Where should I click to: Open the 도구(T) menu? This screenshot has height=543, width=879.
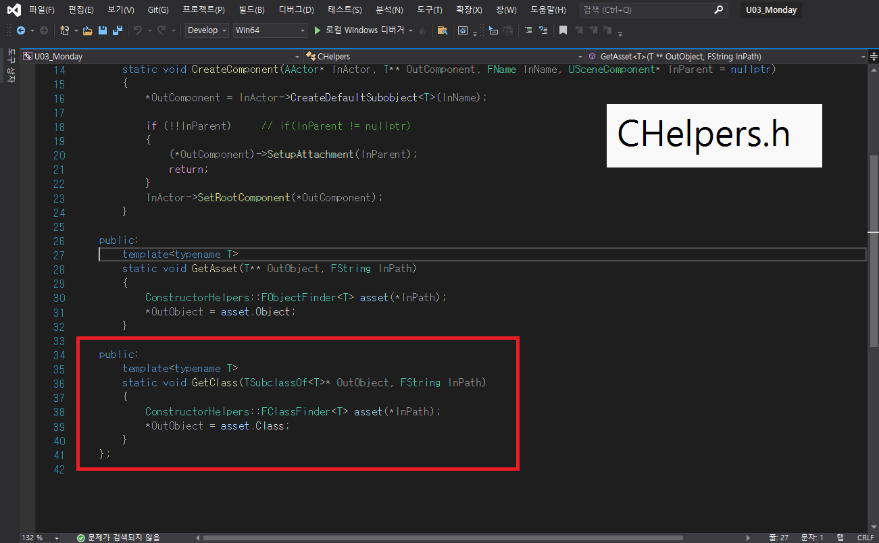430,10
